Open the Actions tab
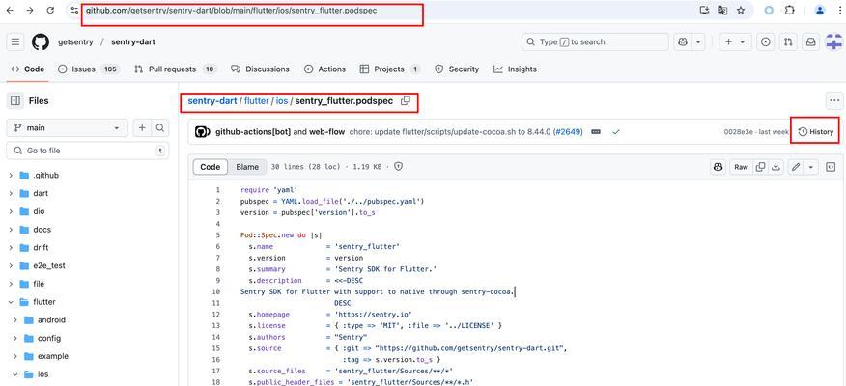This screenshot has height=386, width=846. click(324, 69)
